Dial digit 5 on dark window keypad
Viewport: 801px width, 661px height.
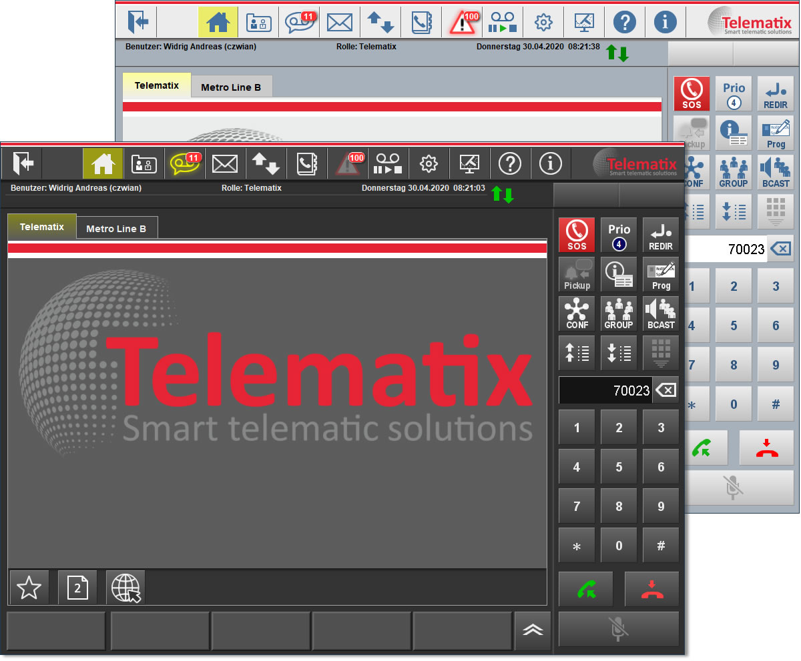(619, 468)
